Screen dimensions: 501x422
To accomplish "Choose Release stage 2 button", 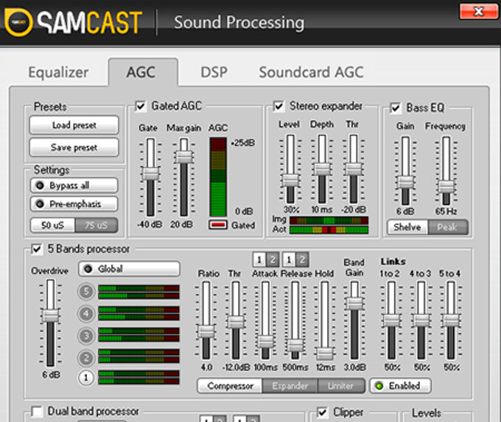I will pos(302,259).
